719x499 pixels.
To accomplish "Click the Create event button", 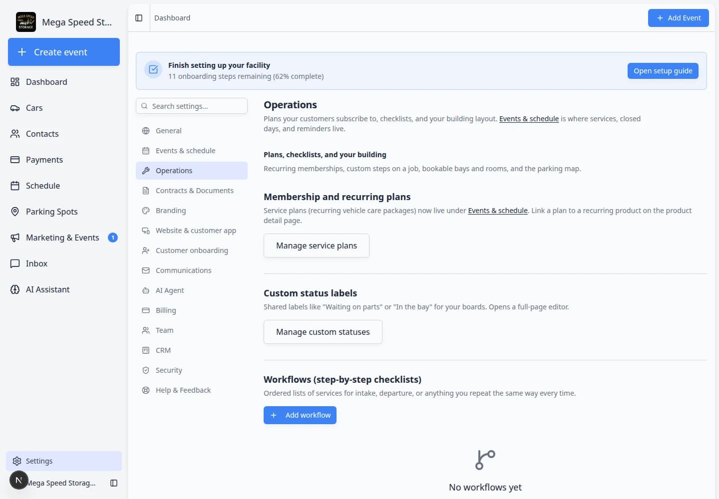I will pyautogui.click(x=64, y=52).
